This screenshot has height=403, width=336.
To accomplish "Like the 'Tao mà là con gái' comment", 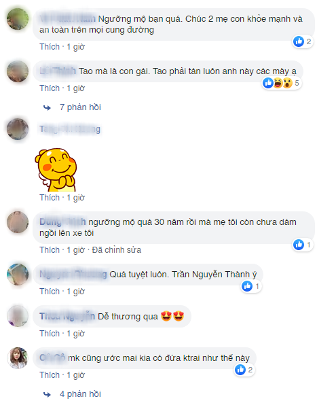I will click(50, 88).
